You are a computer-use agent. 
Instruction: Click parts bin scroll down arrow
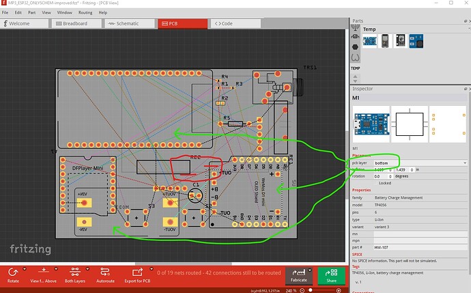point(356,81)
